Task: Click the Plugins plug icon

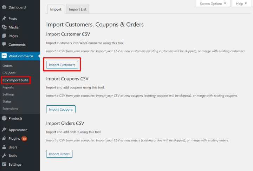Action: (x=4, y=138)
